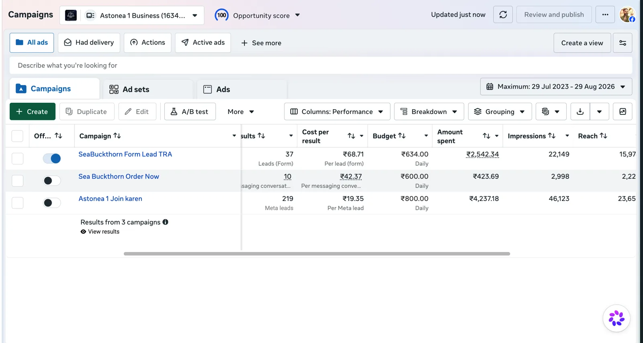Image resolution: width=643 pixels, height=343 pixels.
Task: Select all campaigns header checkbox
Action: click(17, 136)
